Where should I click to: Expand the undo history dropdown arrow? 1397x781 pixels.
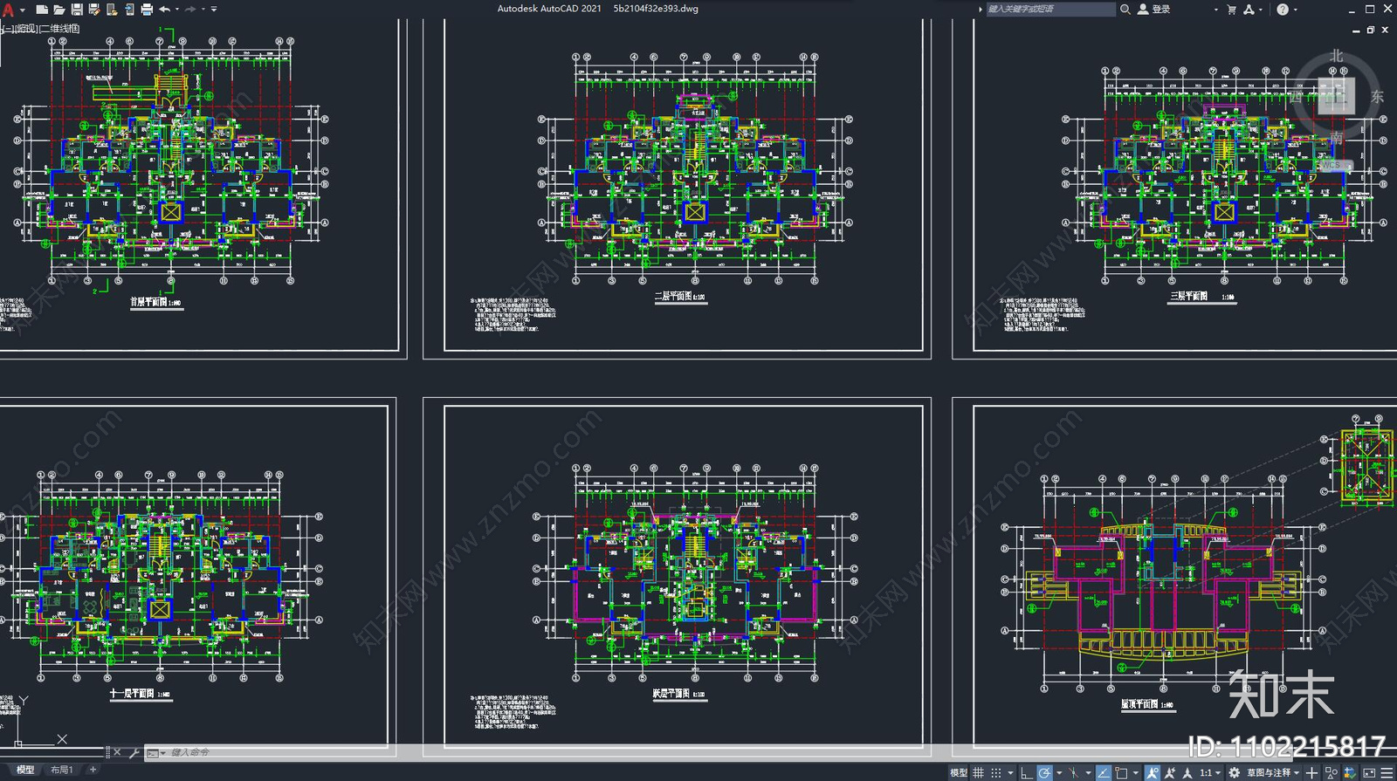pos(177,10)
